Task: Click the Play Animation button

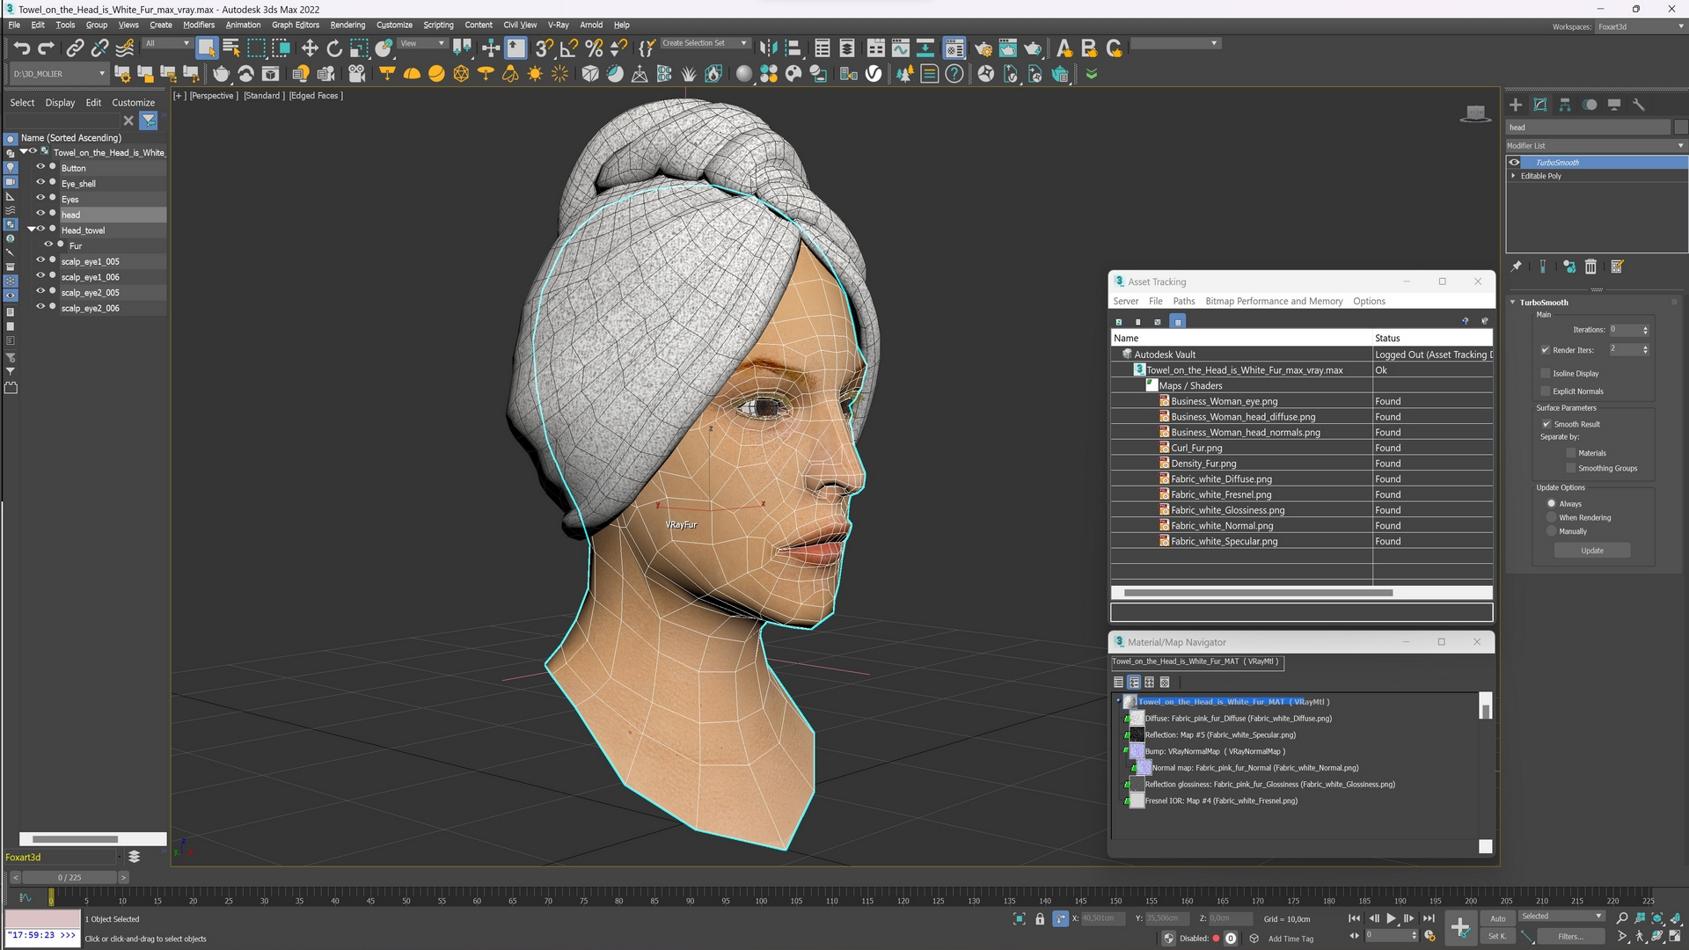Action: [x=1392, y=918]
